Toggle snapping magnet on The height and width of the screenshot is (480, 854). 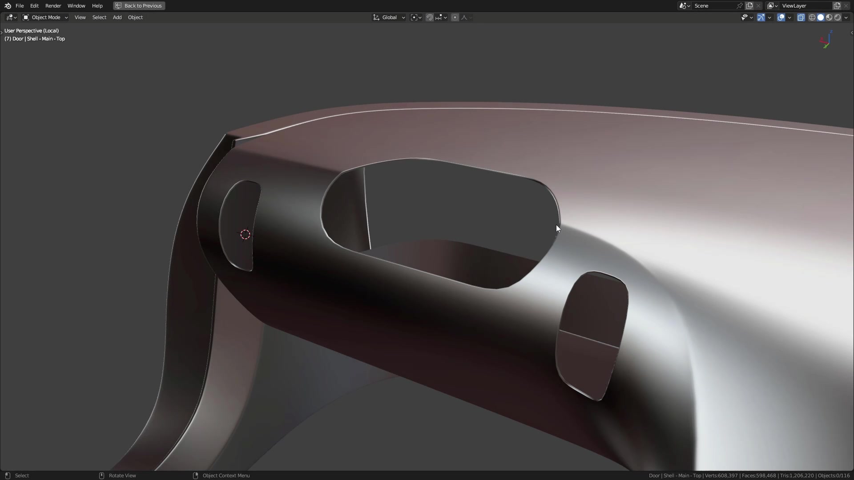coord(430,17)
